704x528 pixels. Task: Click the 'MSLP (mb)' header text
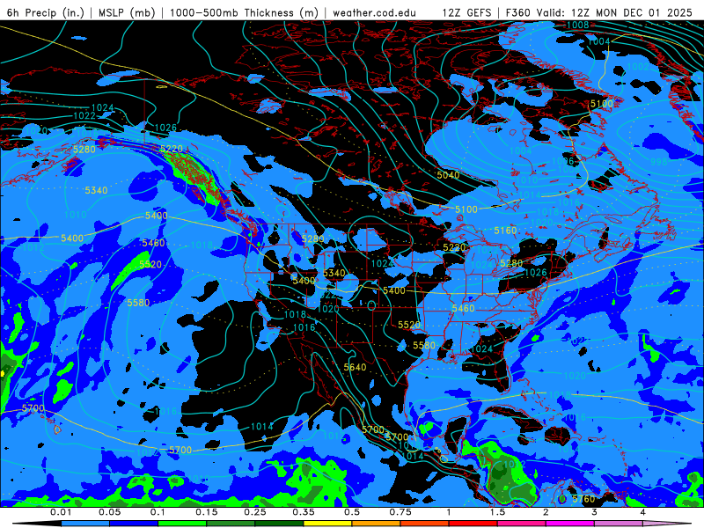(127, 12)
